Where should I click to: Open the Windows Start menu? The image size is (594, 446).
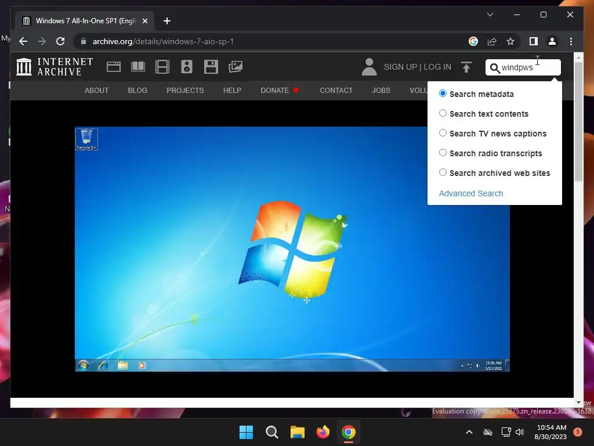246,432
